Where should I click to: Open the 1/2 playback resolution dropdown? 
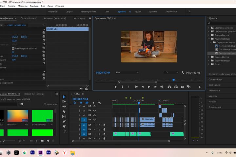click(x=170, y=73)
